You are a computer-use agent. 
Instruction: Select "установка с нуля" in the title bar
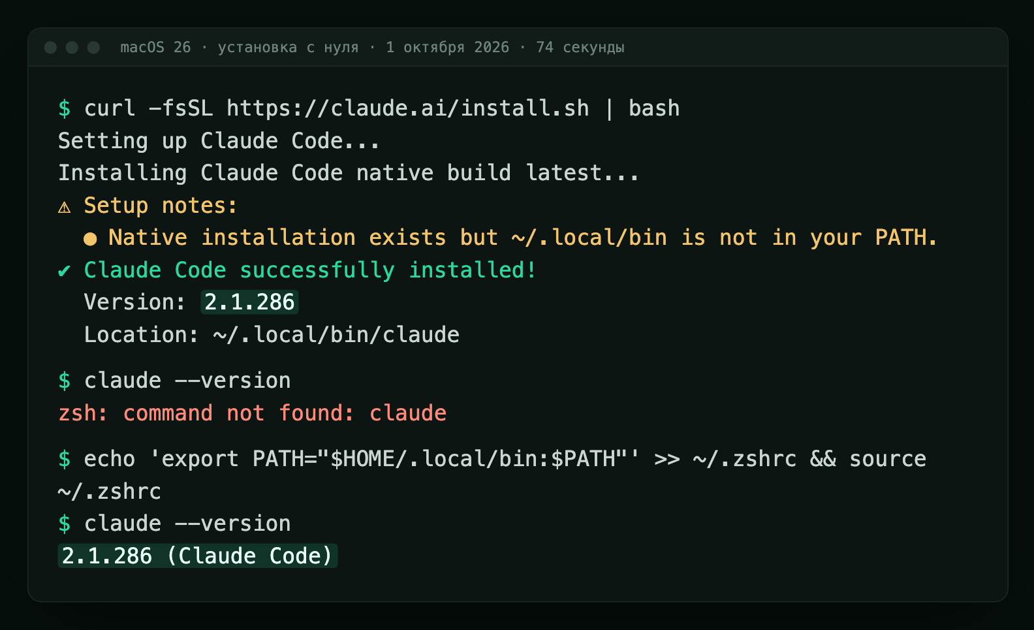click(x=288, y=47)
